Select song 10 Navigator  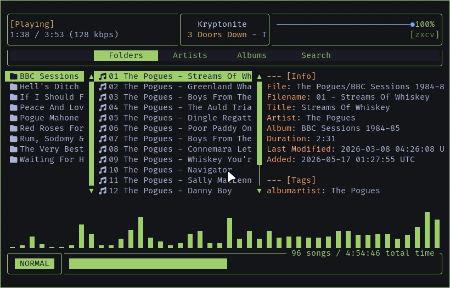(x=165, y=170)
